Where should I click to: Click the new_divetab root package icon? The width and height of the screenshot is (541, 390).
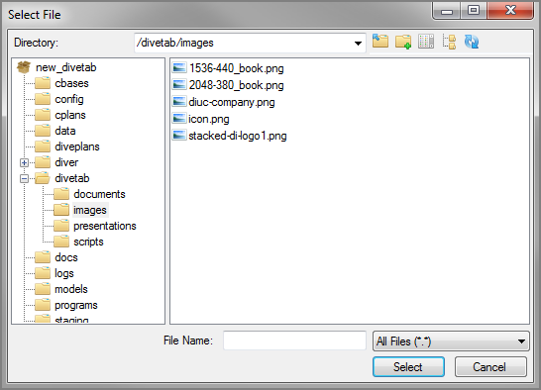pyautogui.click(x=24, y=67)
